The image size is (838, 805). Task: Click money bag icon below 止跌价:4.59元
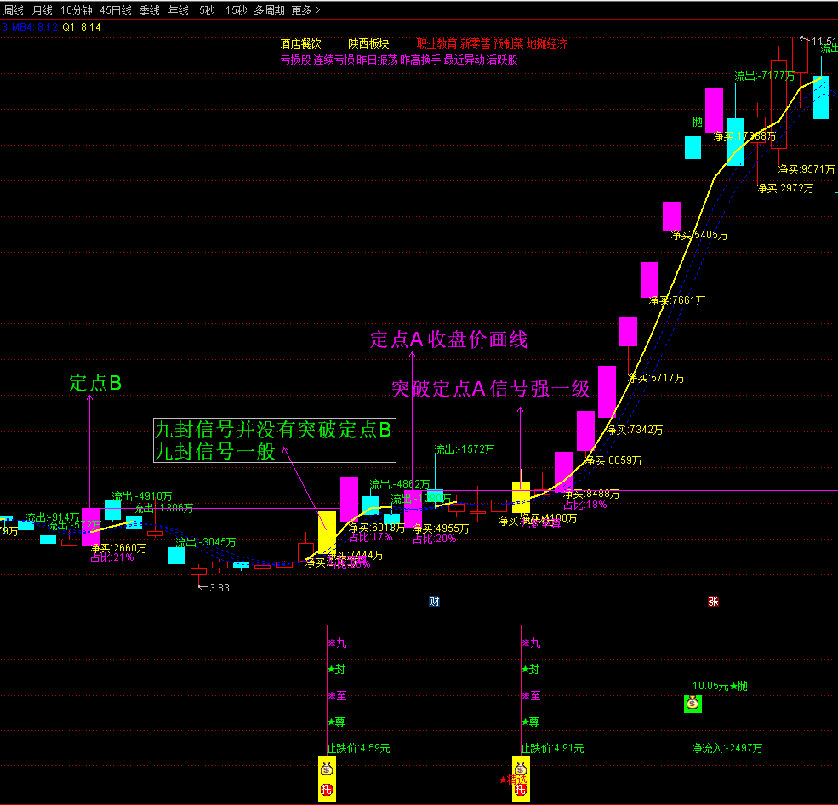coord(327,768)
